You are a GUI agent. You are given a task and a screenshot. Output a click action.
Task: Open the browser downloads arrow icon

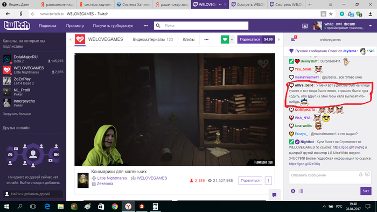point(371,14)
